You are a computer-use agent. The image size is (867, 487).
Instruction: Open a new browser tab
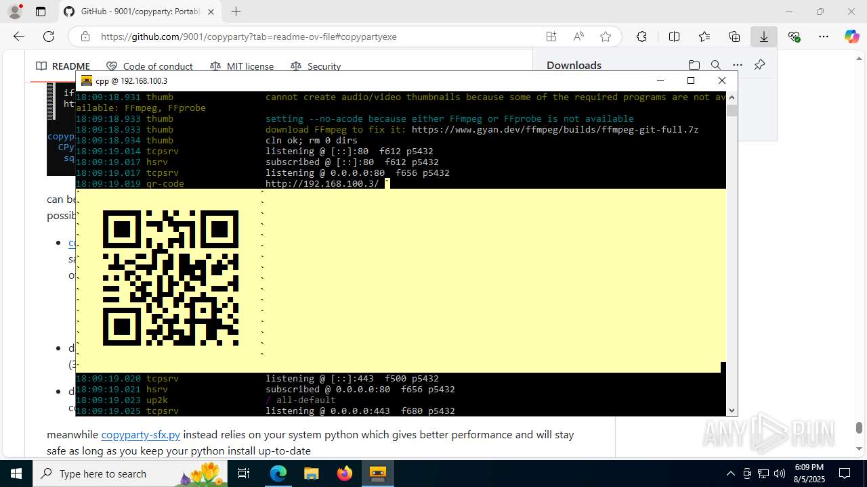[236, 11]
